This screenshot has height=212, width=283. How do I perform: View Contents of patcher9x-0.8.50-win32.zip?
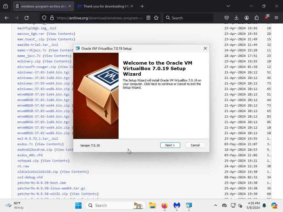pos(84,194)
